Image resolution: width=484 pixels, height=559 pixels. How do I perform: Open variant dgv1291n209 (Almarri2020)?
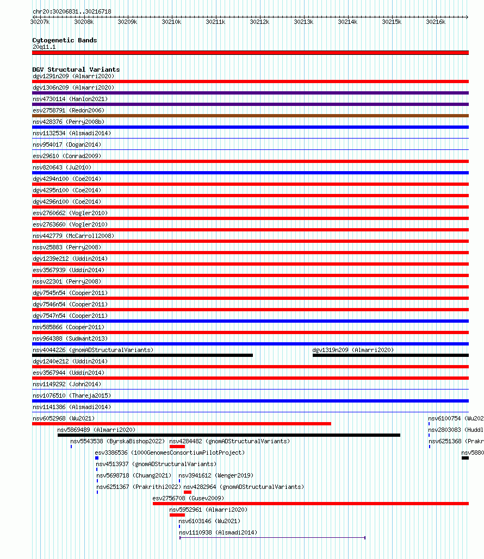point(73,76)
